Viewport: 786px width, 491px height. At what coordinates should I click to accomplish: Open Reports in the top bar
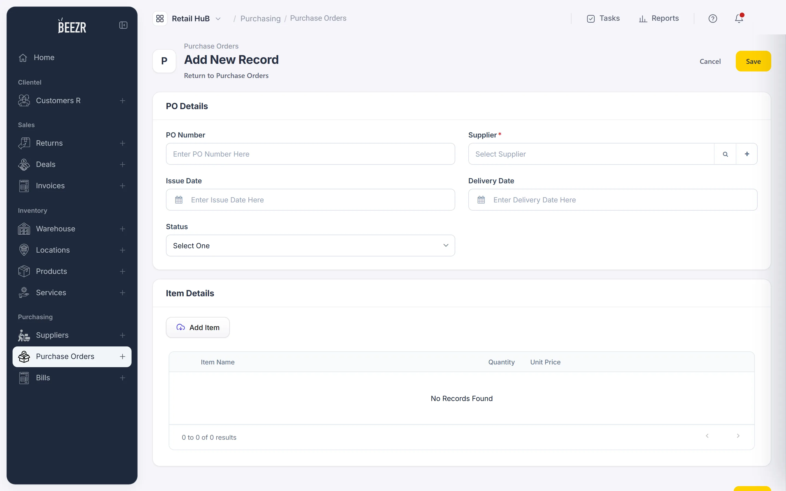659,19
